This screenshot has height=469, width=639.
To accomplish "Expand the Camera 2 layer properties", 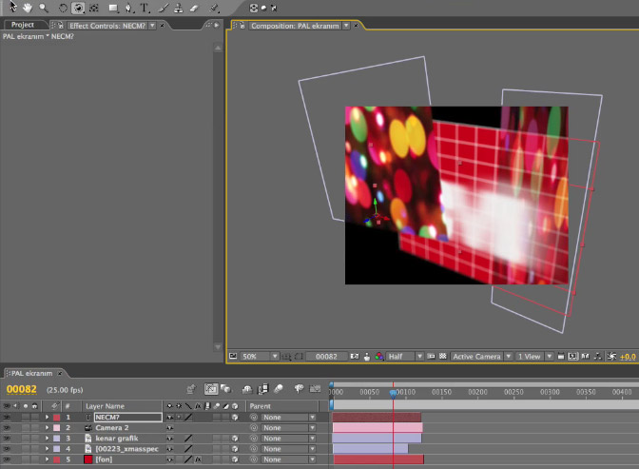I will 47,427.
